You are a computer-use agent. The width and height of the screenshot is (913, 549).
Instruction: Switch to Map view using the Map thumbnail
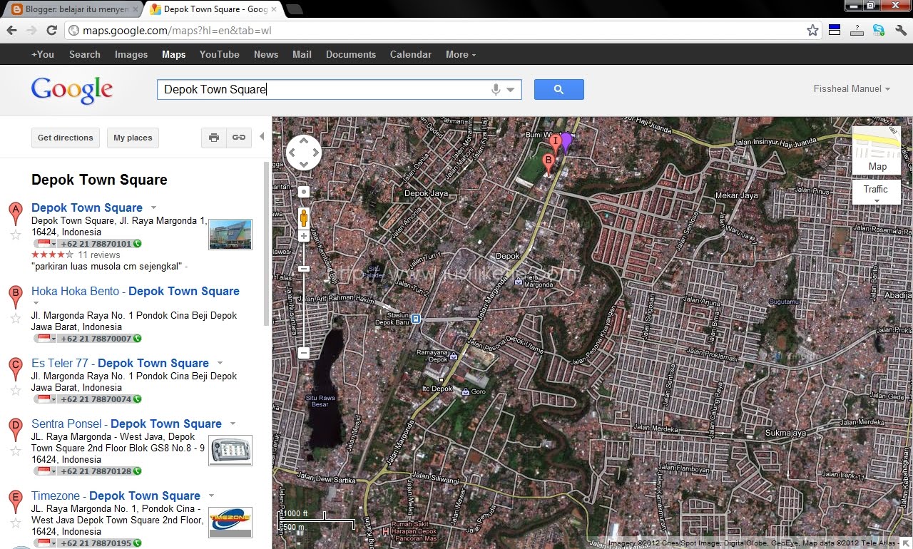coord(877,150)
